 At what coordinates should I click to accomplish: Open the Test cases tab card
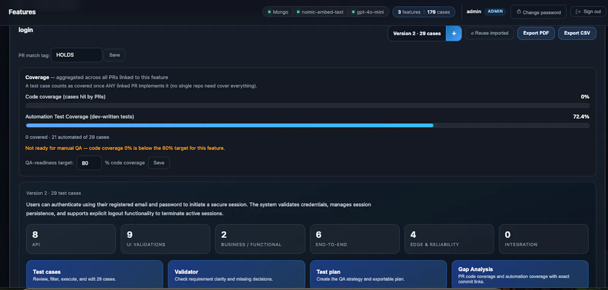[95, 275]
